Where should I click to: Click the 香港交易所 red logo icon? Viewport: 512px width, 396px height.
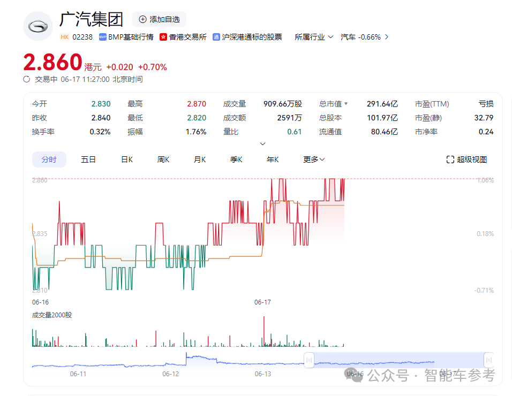click(x=164, y=37)
